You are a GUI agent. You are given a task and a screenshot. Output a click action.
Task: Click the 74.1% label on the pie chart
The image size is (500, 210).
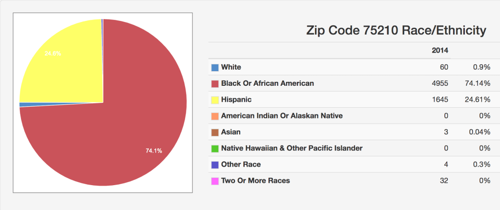coord(154,151)
